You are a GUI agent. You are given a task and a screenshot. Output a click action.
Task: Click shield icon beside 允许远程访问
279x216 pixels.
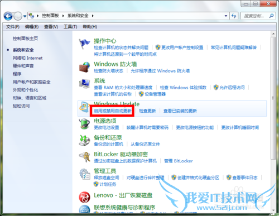click(216, 88)
